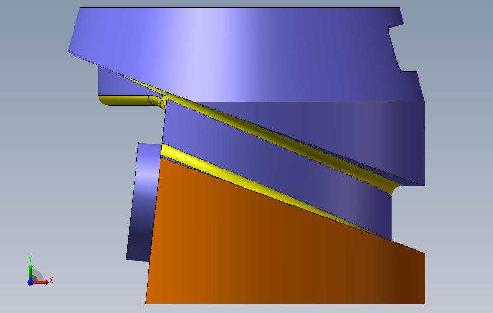Select the purple cylindrical boss on the left

[x=143, y=201]
